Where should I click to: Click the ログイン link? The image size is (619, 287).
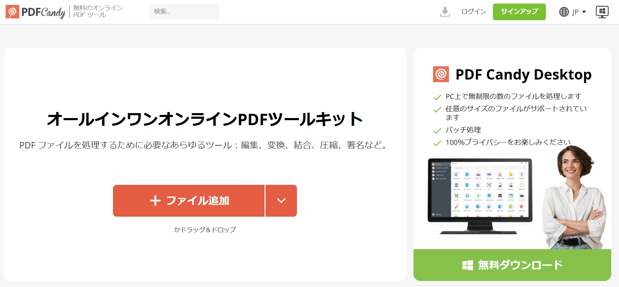[x=474, y=12]
